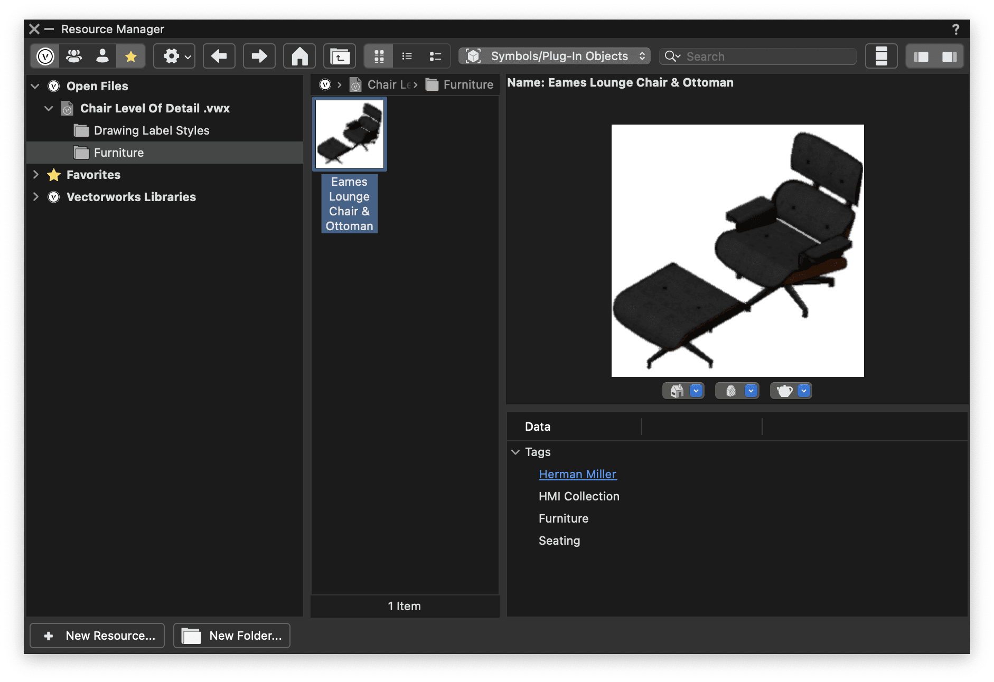Click the yellow Favorites star filter
Image resolution: width=994 pixels, height=682 pixels.
click(x=130, y=56)
